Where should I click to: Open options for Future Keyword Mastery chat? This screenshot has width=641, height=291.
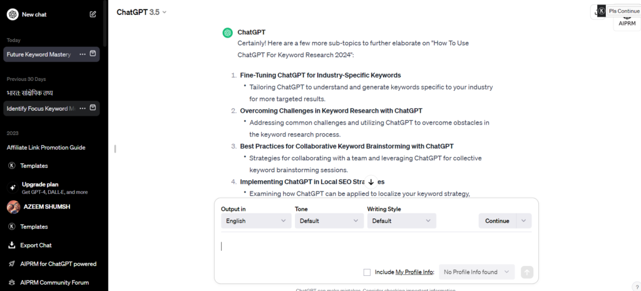pos(83,54)
